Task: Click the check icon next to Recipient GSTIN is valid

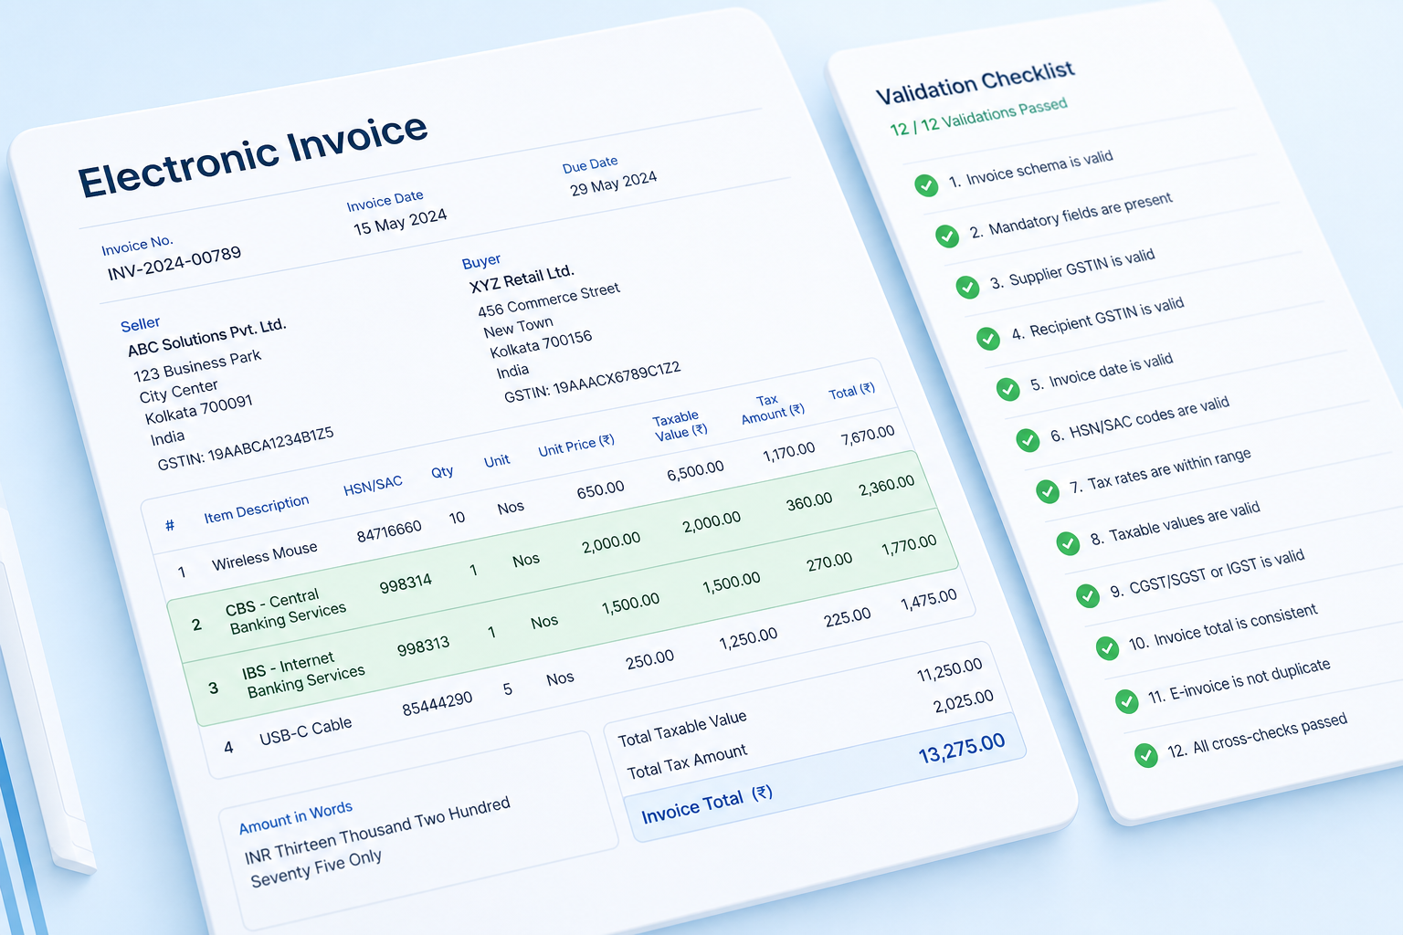Action: pyautogui.click(x=988, y=339)
